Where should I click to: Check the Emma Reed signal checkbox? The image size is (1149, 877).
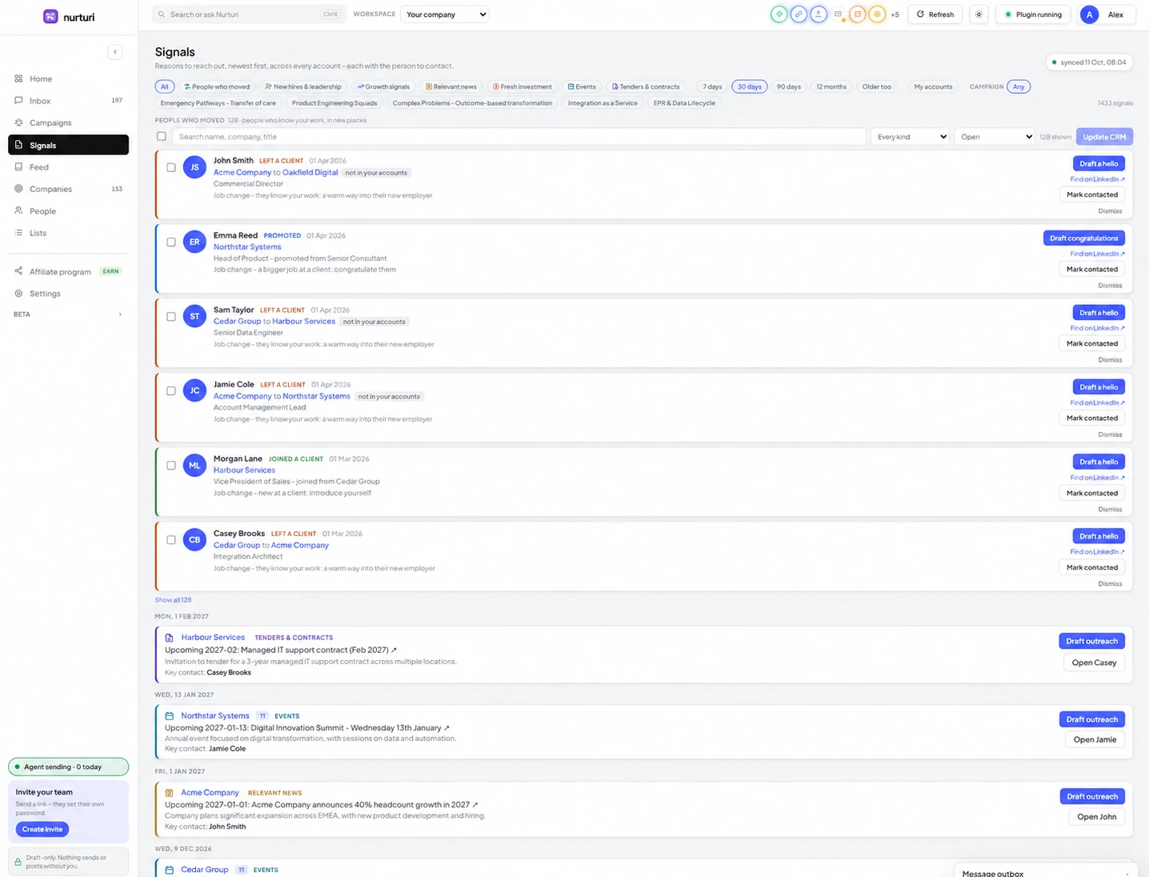(x=171, y=242)
